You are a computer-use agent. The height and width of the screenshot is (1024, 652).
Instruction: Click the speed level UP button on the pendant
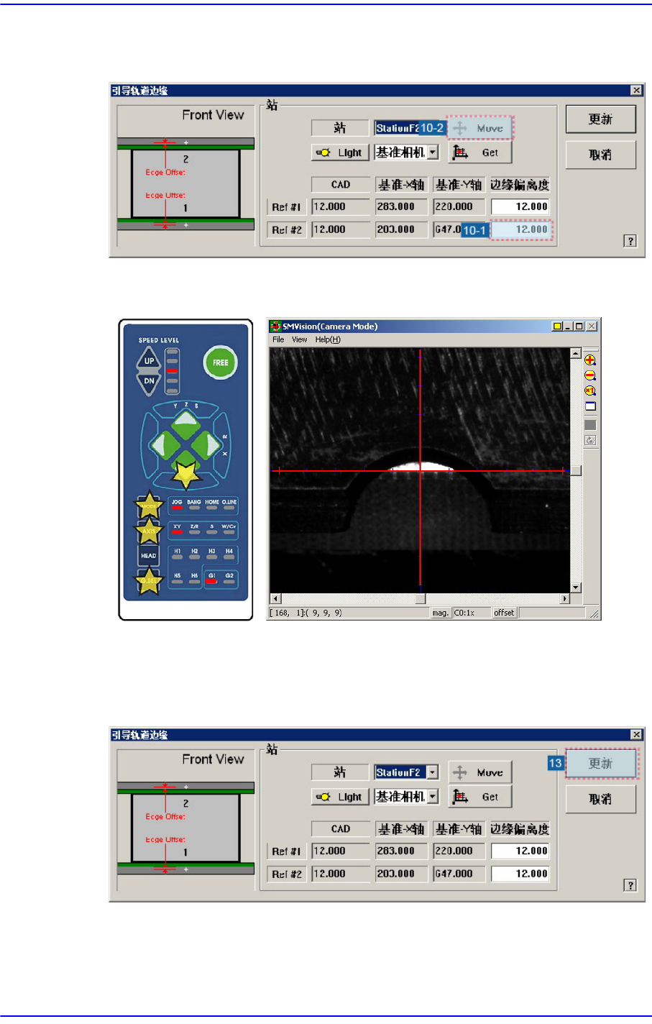[x=149, y=361]
